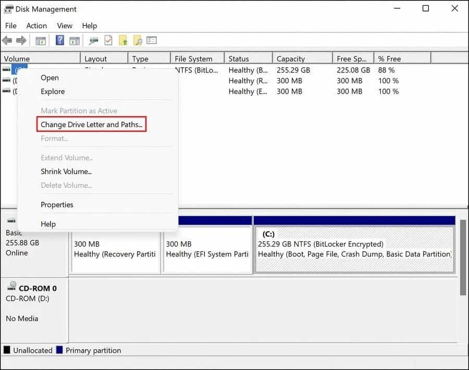
Task: Open the File menu
Action: 10,26
